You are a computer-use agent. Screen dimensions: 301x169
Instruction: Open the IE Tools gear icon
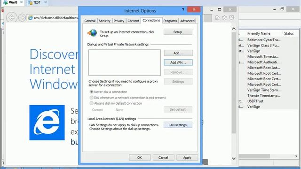tap(231, 17)
